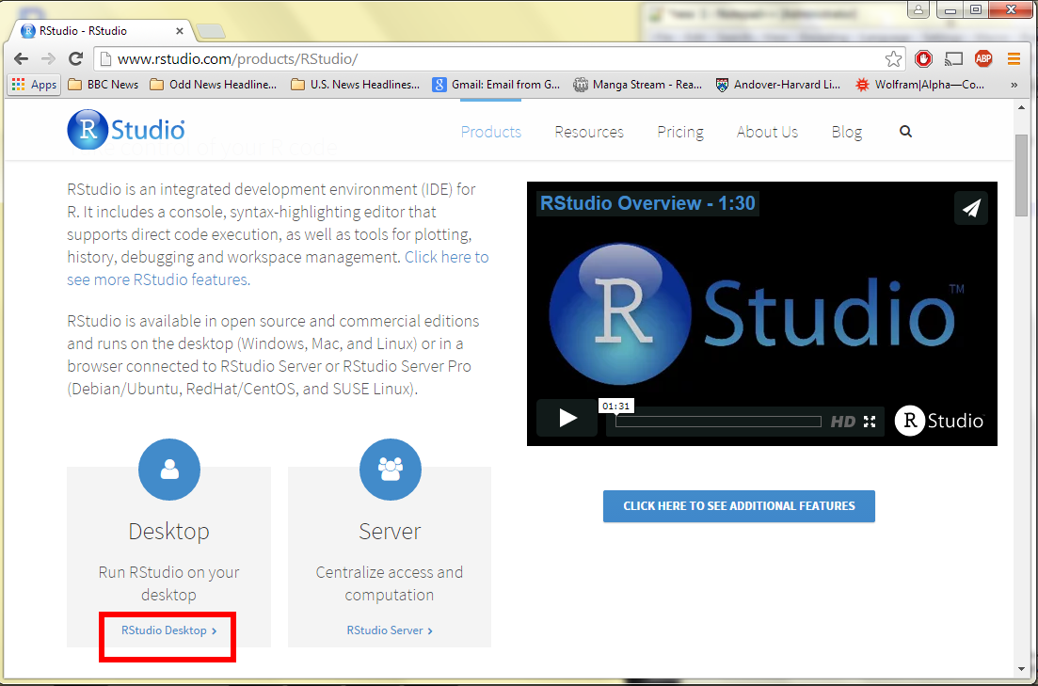Click the video progress bar
The width and height of the screenshot is (1038, 686).
[x=718, y=422]
